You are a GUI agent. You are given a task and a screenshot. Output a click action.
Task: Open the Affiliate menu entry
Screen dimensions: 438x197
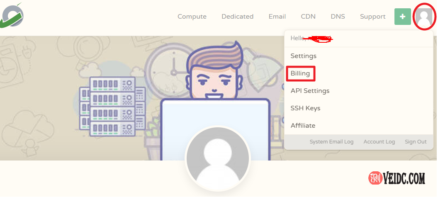coord(303,126)
